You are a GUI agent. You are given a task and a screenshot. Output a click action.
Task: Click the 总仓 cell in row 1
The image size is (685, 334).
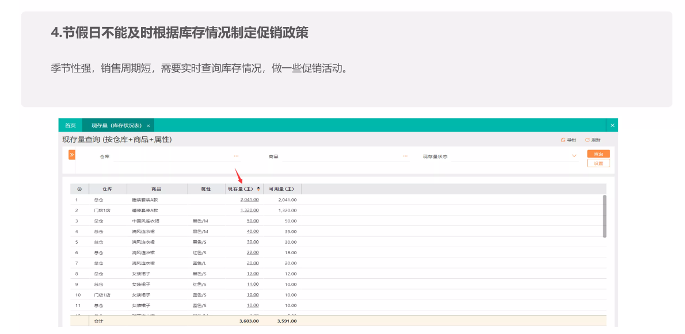coord(99,199)
